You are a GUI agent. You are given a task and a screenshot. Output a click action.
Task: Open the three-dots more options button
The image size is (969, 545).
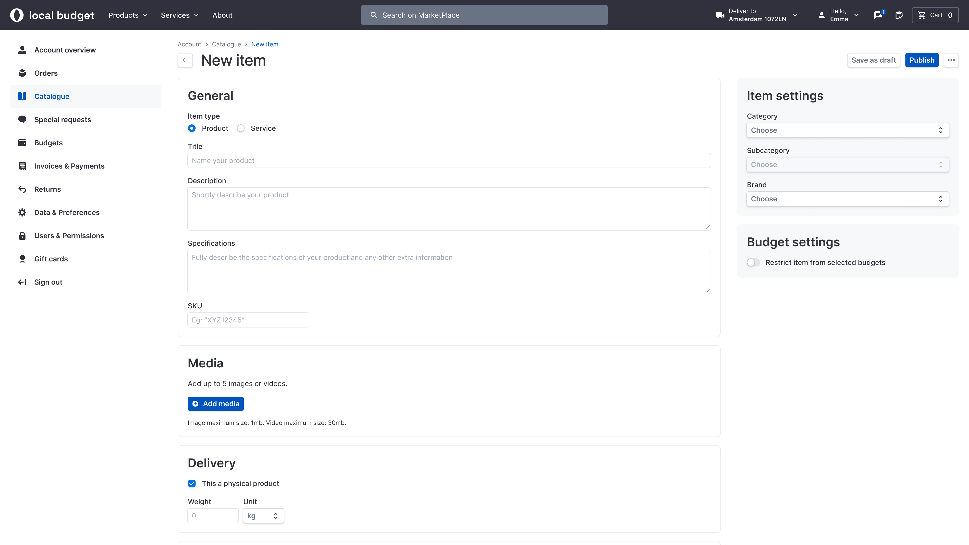tap(951, 60)
